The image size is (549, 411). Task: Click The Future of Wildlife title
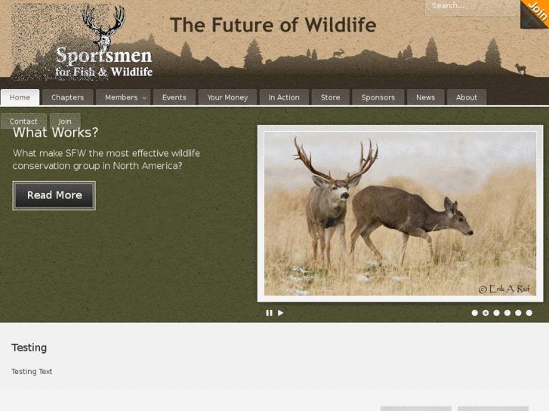(x=273, y=25)
